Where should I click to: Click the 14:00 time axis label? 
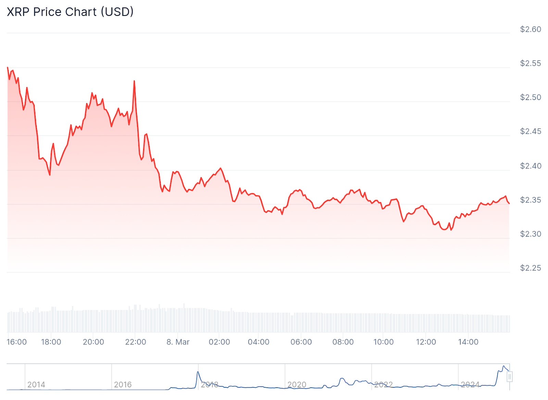coord(468,342)
